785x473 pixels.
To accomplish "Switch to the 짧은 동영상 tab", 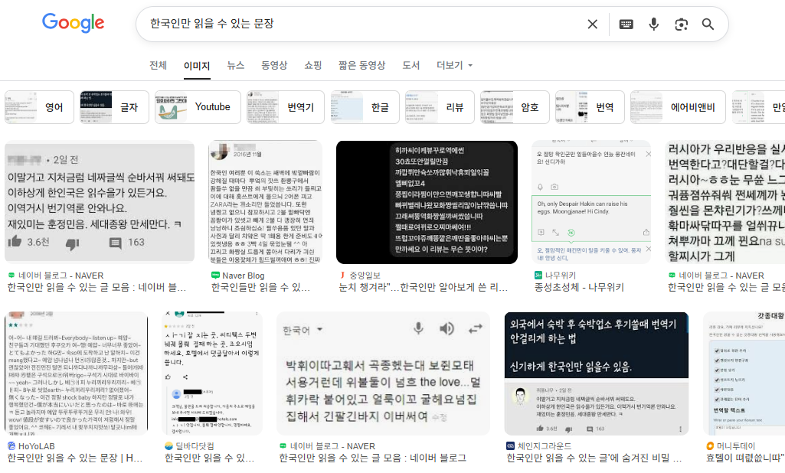I will tap(362, 66).
